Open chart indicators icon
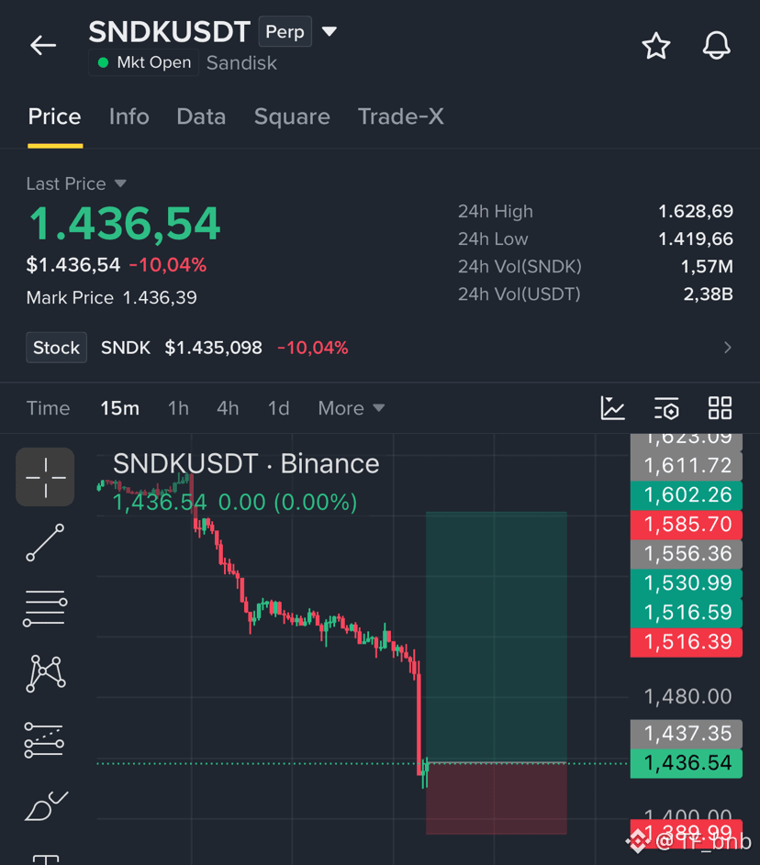 [x=612, y=408]
